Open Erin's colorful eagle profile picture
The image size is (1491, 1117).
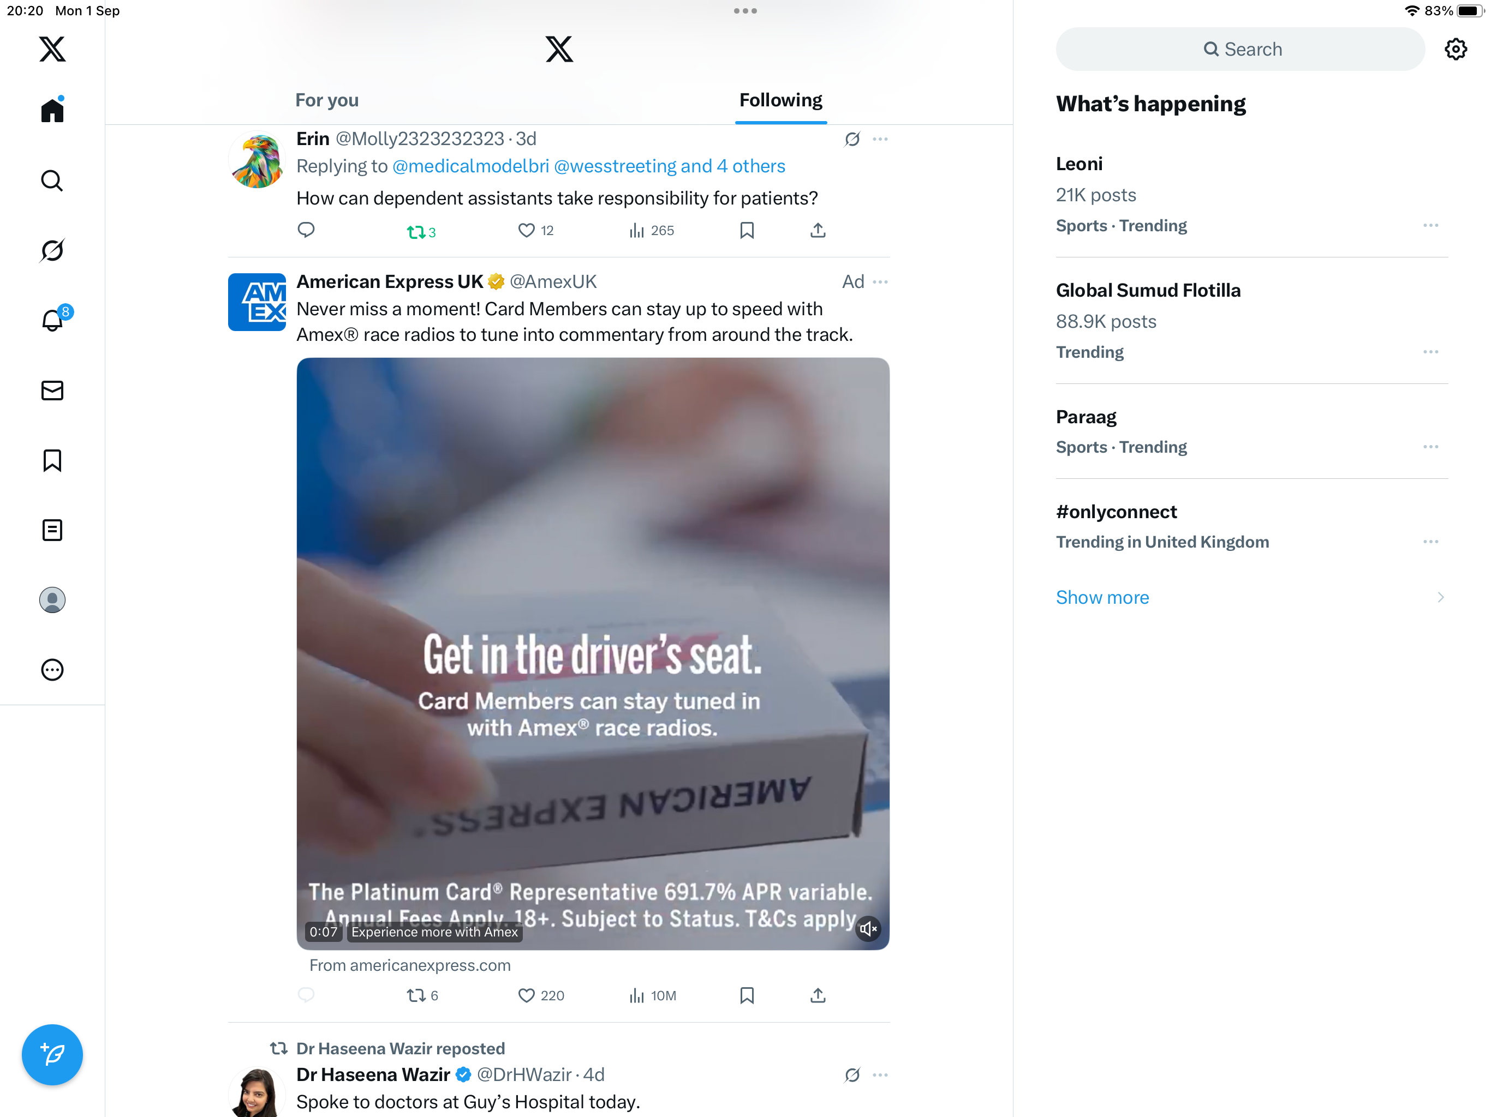click(256, 160)
